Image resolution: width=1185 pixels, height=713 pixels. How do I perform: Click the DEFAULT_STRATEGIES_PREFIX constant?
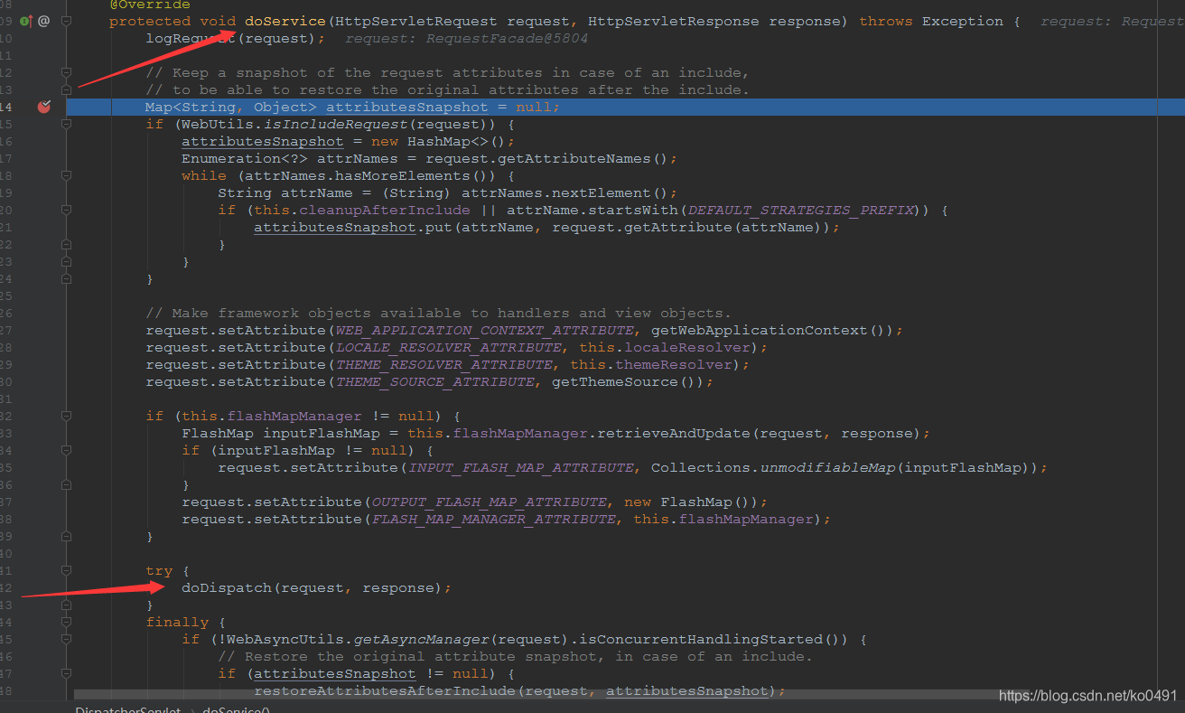799,210
